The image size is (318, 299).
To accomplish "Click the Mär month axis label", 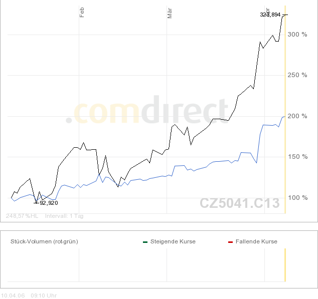I will [170, 14].
